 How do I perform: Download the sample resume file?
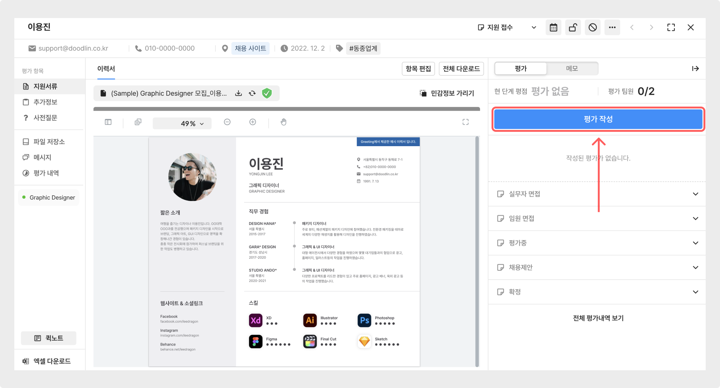coord(238,93)
